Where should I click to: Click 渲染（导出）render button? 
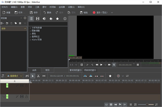100,13
